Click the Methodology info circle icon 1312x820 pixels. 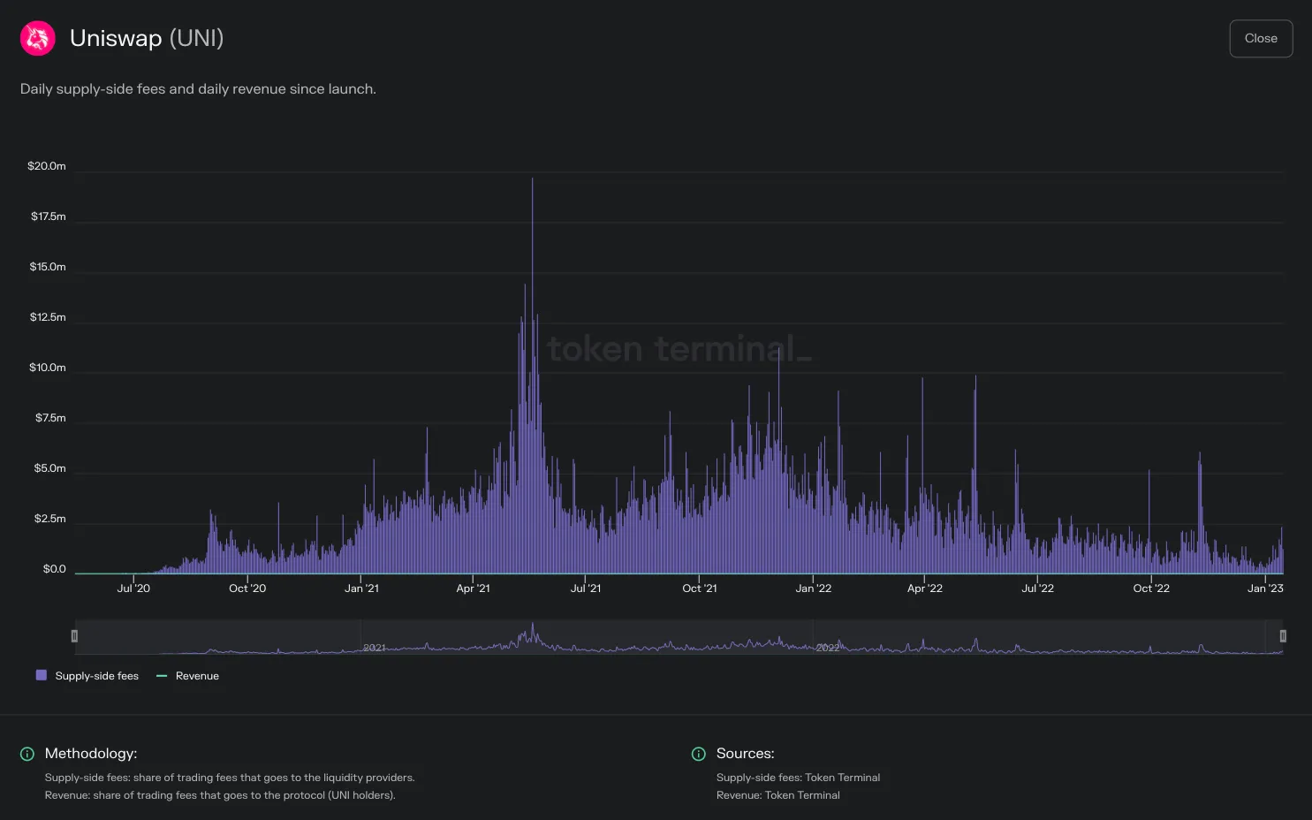pos(27,754)
